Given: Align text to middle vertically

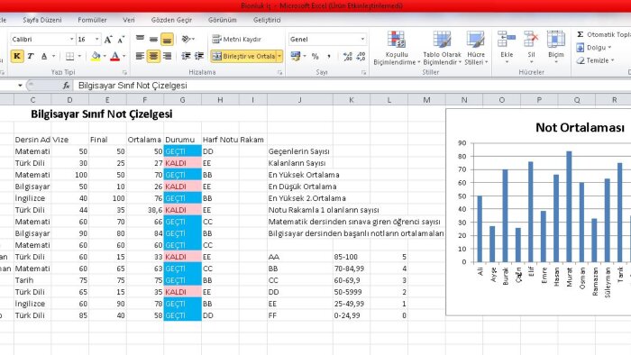Looking at the screenshot, I should (x=154, y=39).
